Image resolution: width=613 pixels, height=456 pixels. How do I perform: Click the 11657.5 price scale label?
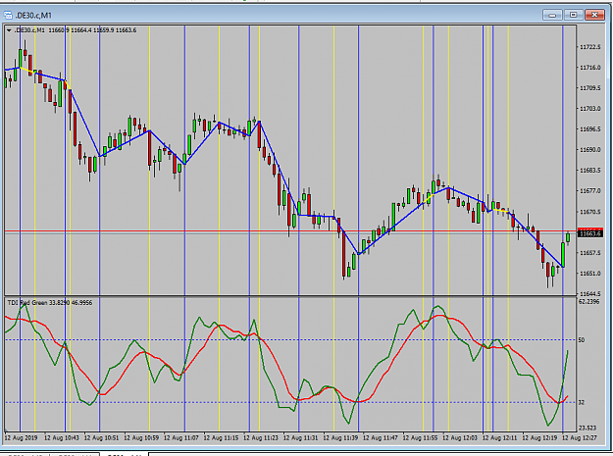[589, 253]
